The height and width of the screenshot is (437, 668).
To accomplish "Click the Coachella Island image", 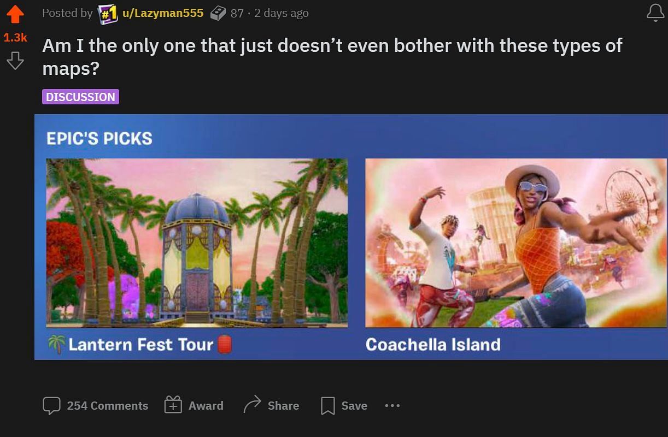I will 516,243.
